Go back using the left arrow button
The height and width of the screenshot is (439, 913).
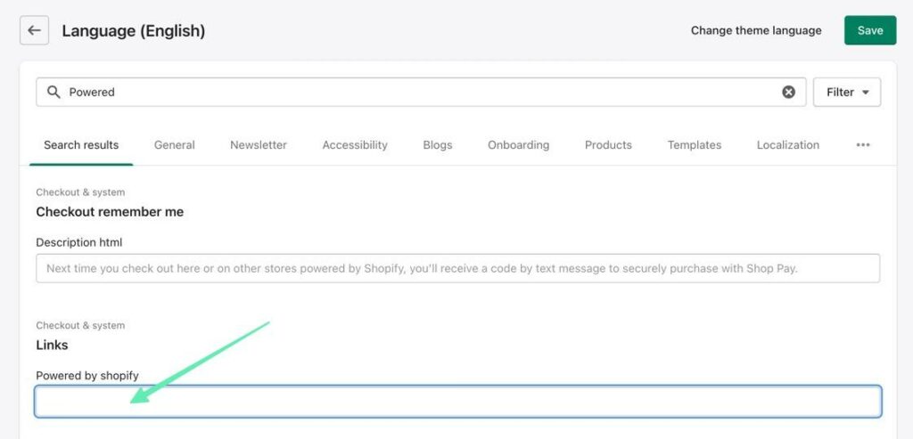coord(34,30)
